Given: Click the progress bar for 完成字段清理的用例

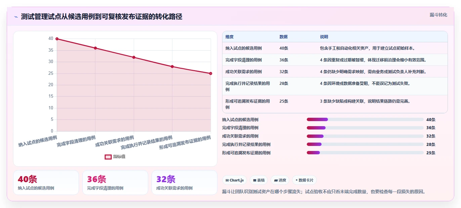Looking at the screenshot, I should pyautogui.click(x=365, y=128).
